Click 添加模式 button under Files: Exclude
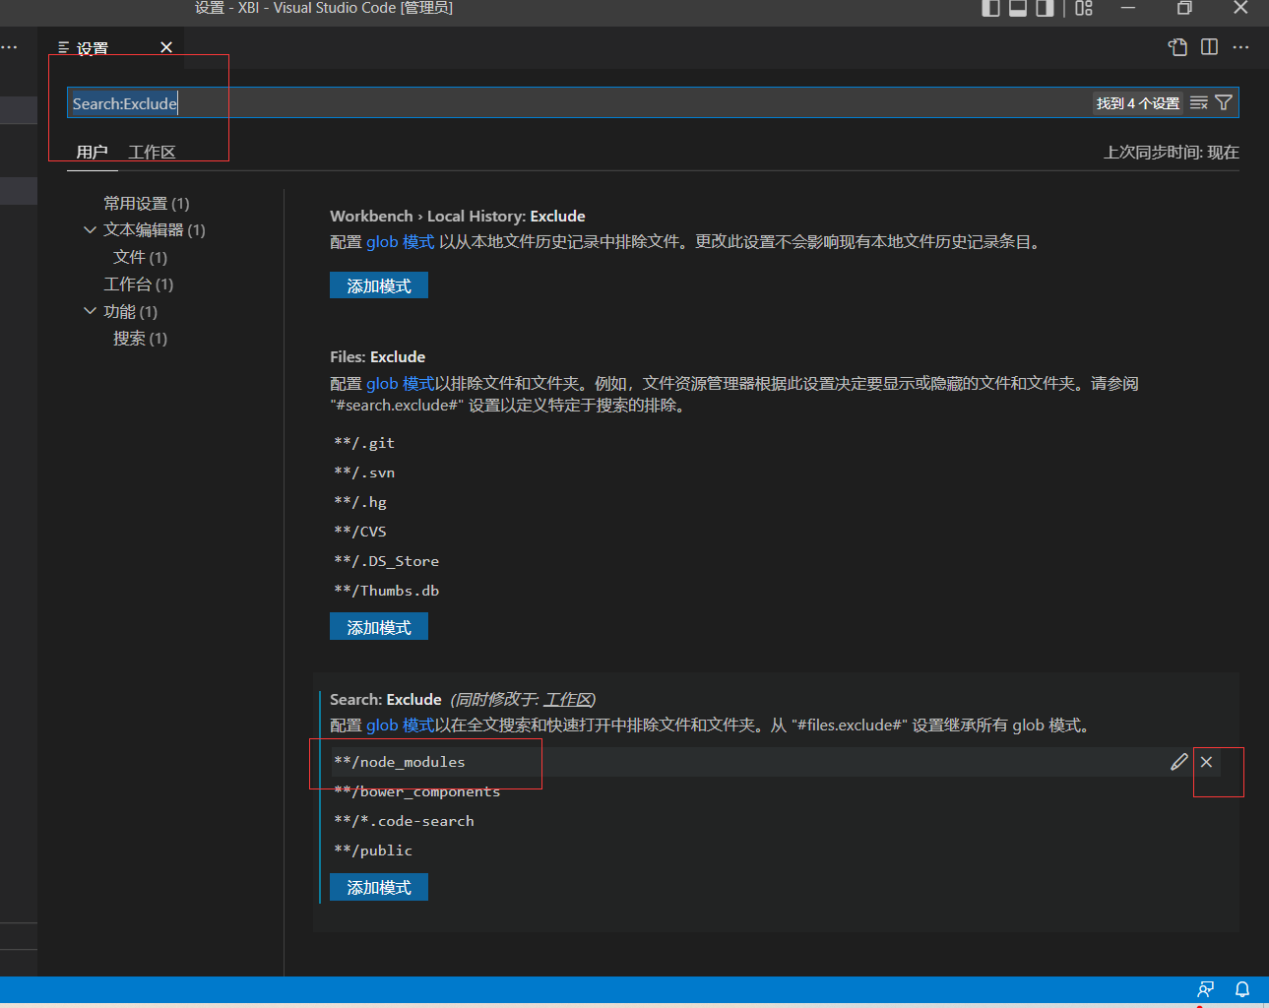1269x1008 pixels. [x=379, y=627]
